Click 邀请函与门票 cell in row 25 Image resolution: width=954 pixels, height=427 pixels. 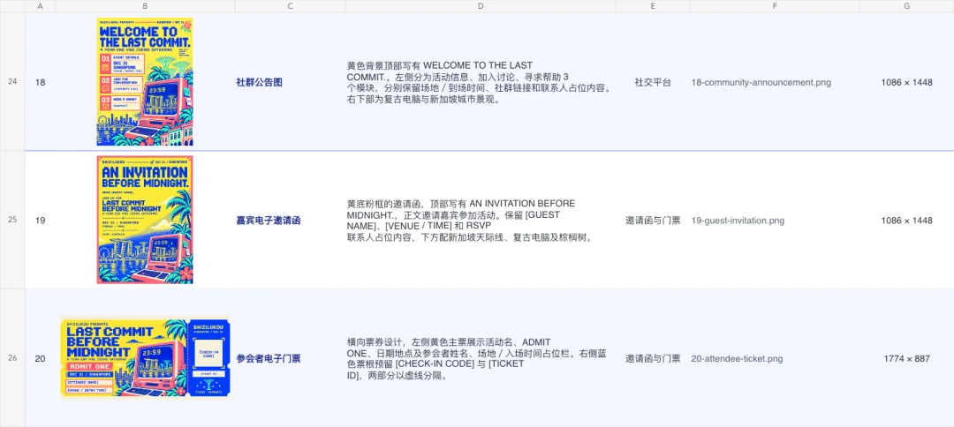[653, 220]
